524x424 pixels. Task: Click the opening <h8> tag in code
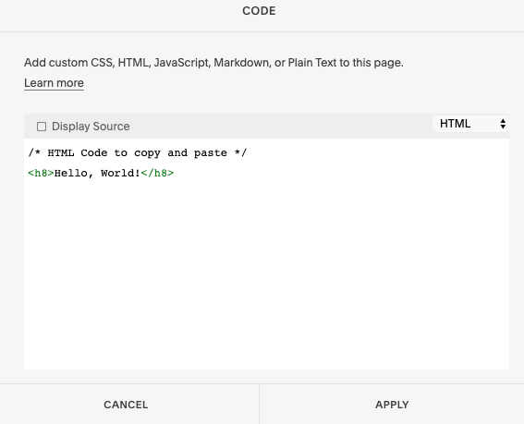[41, 173]
